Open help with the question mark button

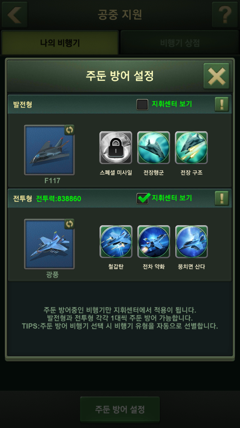click(x=225, y=14)
